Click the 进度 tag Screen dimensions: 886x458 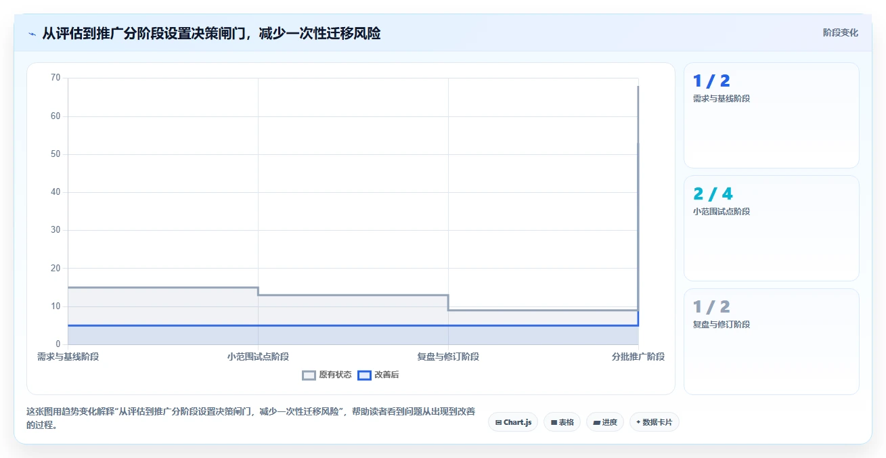604,422
